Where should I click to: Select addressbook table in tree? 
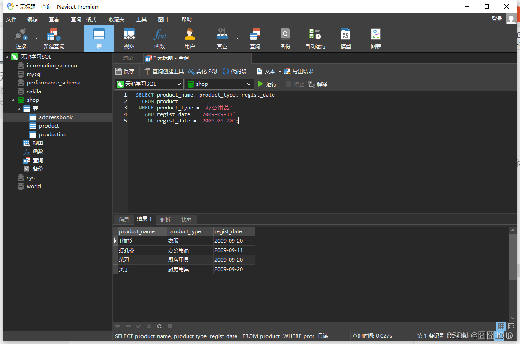click(x=56, y=117)
